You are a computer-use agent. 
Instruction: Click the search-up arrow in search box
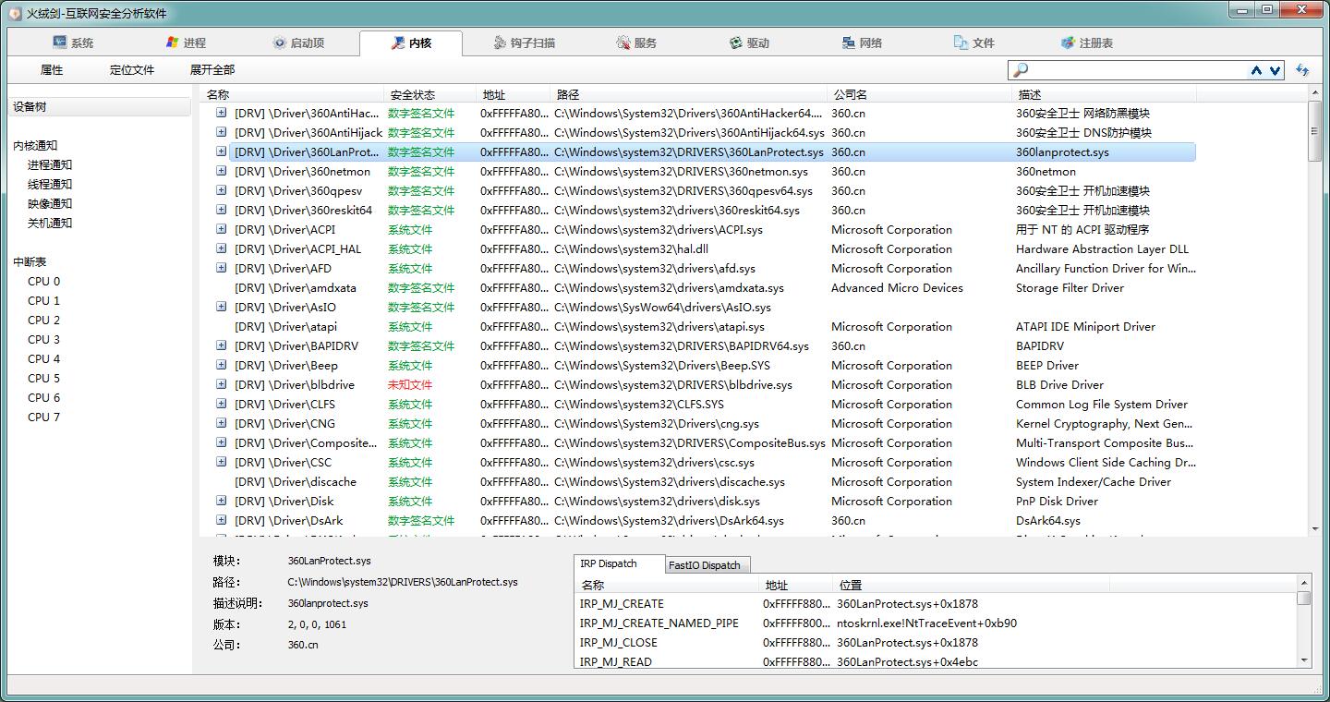[x=1256, y=70]
